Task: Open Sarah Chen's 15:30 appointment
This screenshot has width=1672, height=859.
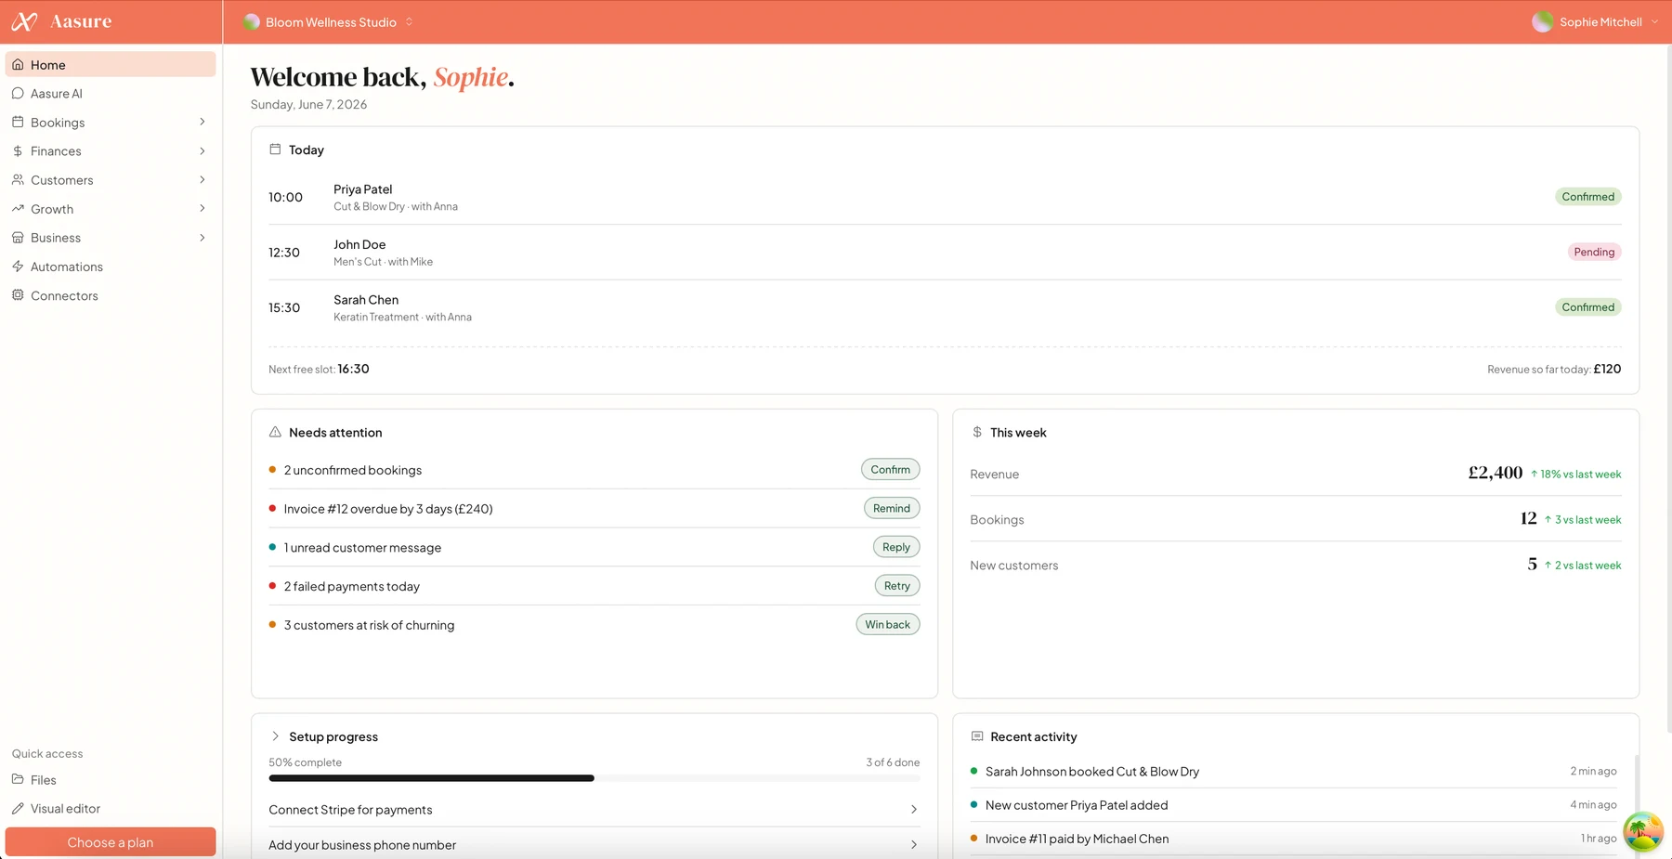Action: (945, 307)
